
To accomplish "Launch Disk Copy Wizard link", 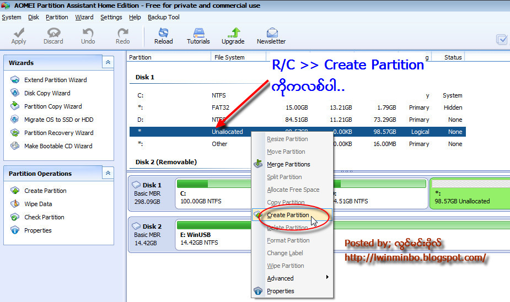I will pyautogui.click(x=47, y=93).
